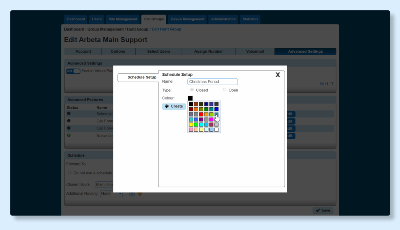Select the Schedule Setup side tab
Screen dimensions: 400x230
point(138,78)
